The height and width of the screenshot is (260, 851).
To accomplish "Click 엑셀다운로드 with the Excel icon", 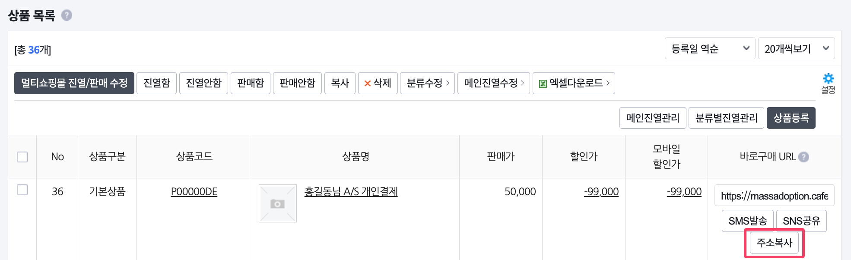I will pos(574,83).
